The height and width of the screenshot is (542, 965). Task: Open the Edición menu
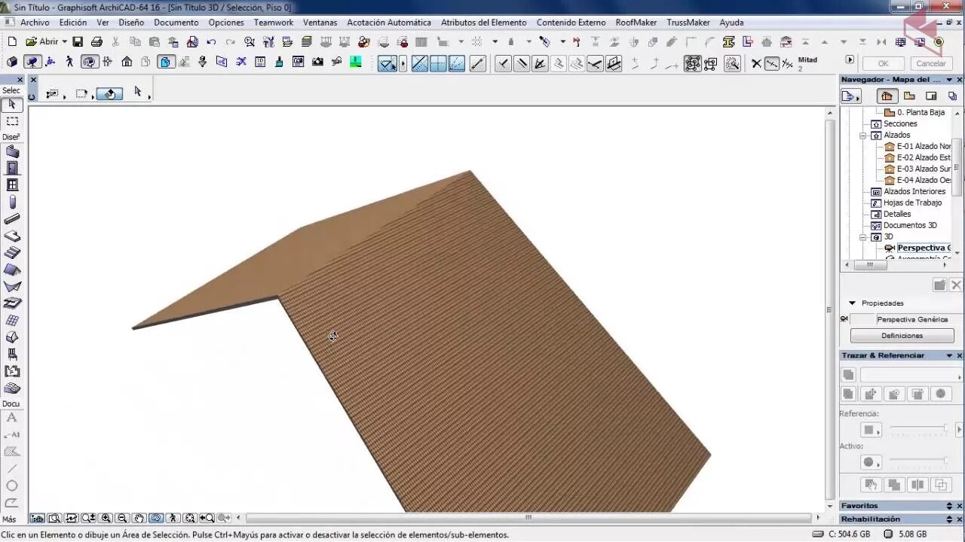click(x=73, y=23)
